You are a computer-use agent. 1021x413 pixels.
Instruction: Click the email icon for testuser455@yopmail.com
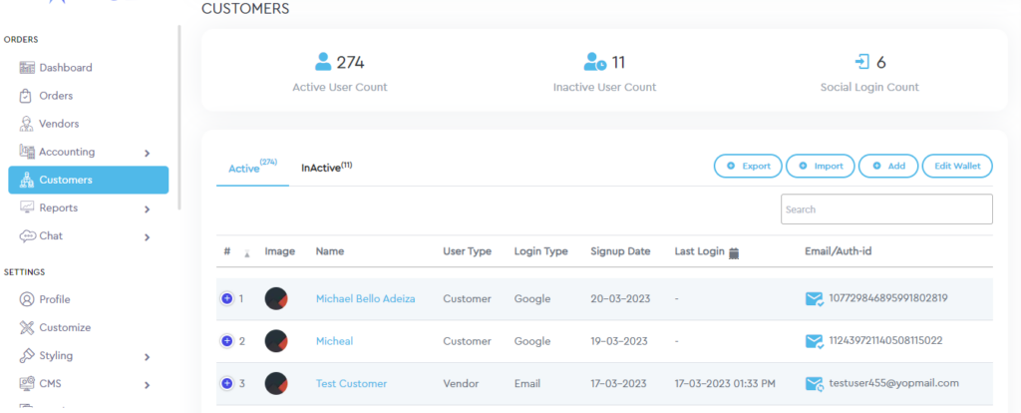pos(814,383)
